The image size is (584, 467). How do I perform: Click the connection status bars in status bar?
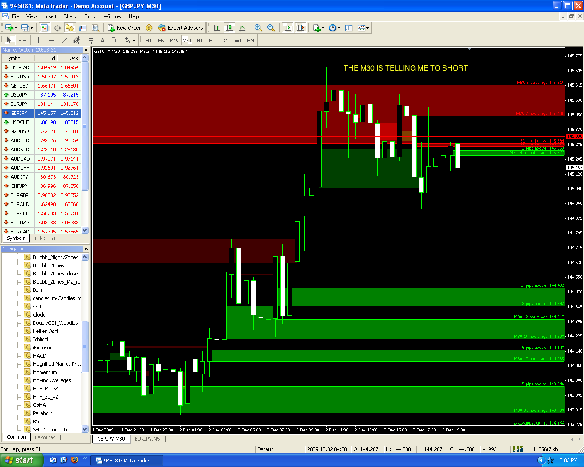[x=518, y=449]
